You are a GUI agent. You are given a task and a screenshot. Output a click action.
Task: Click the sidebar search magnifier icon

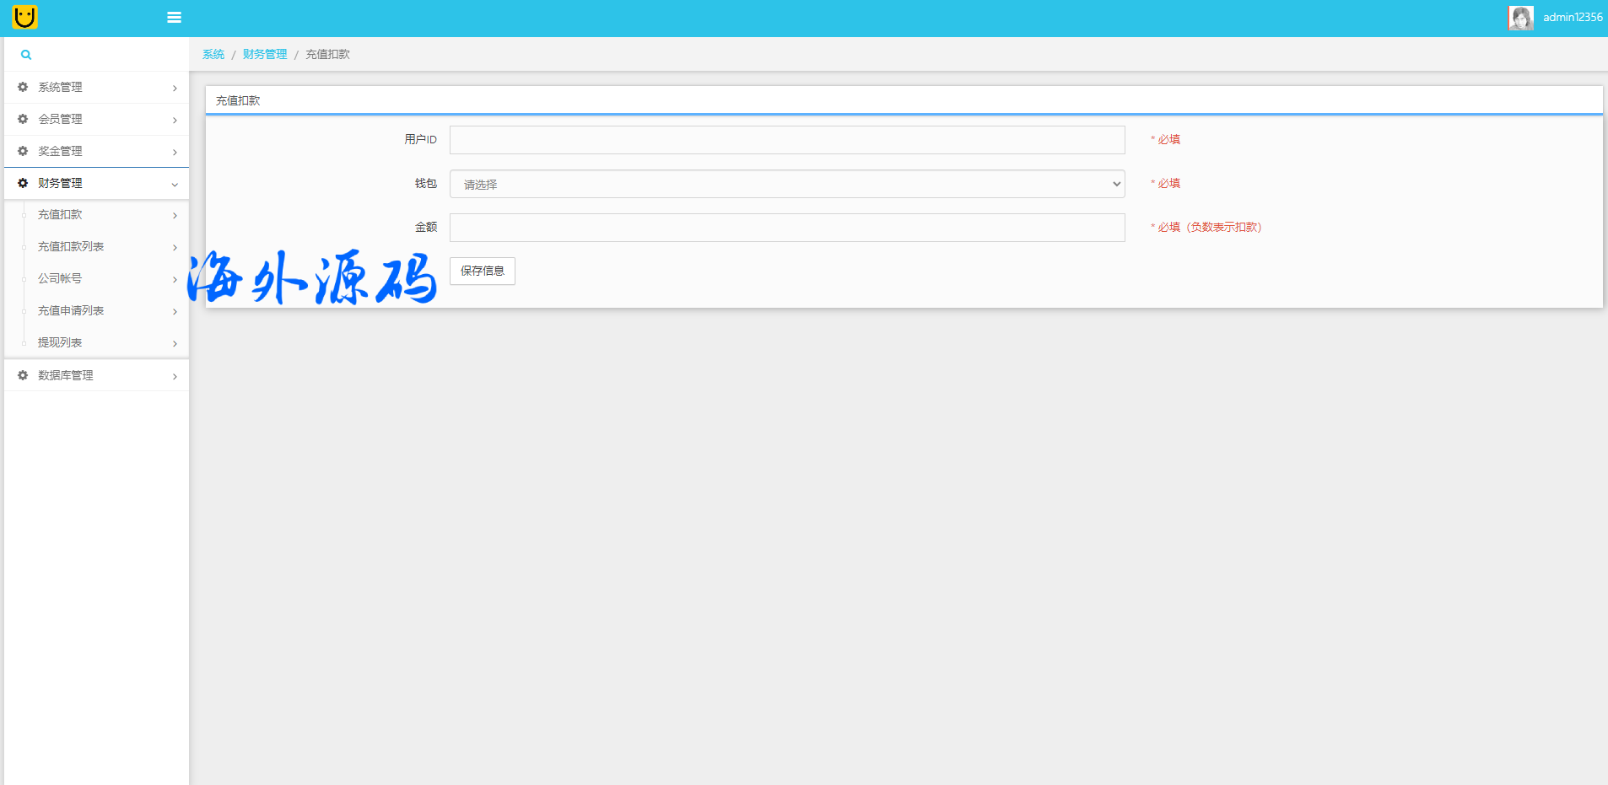tap(26, 55)
